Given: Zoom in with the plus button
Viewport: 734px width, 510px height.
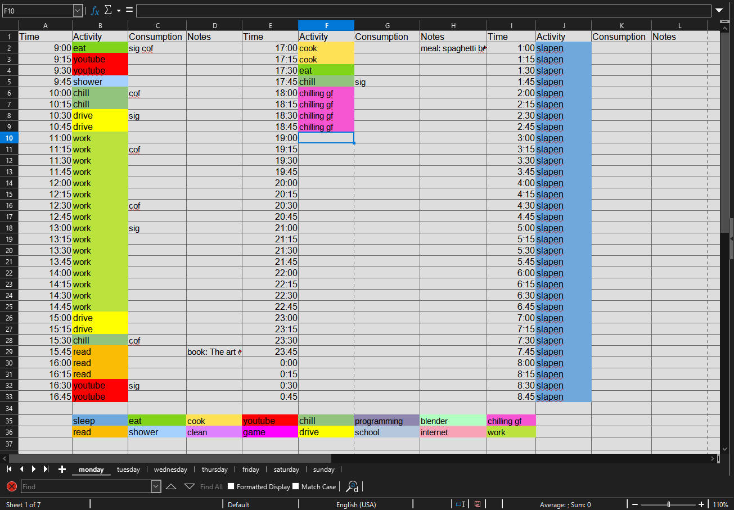Looking at the screenshot, I should point(701,504).
